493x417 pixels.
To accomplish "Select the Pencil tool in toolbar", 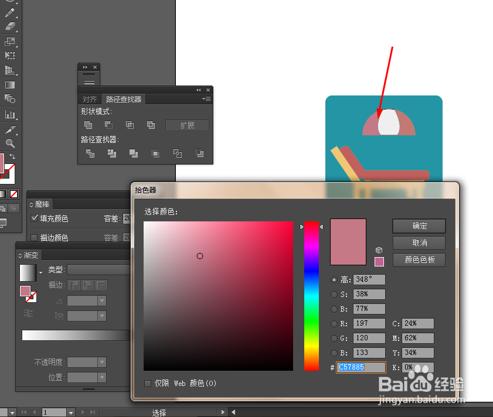I will point(9,12).
